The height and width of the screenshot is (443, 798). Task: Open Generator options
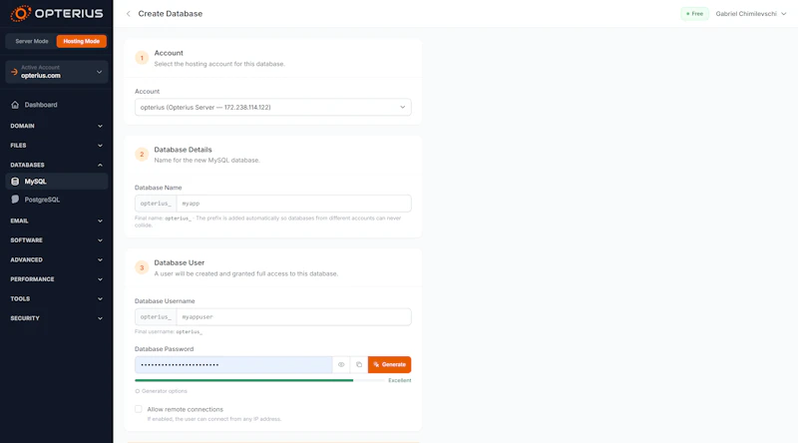162,391
